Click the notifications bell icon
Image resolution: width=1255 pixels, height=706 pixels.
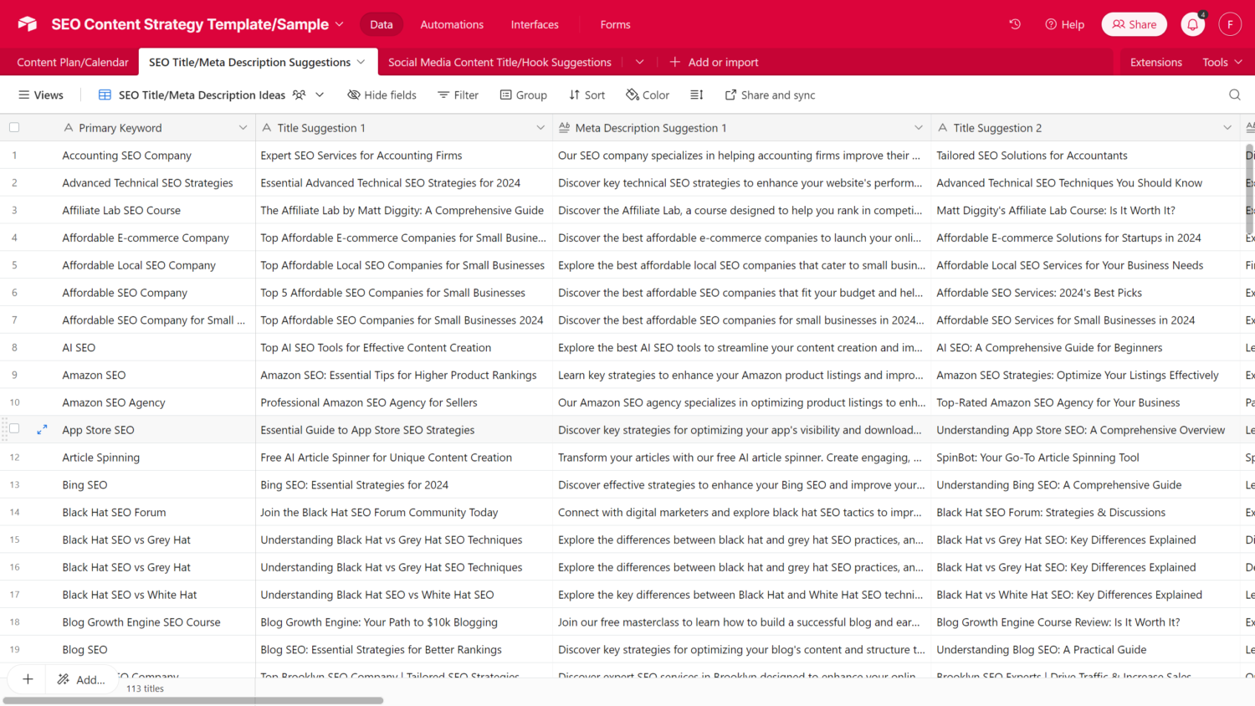[1192, 25]
